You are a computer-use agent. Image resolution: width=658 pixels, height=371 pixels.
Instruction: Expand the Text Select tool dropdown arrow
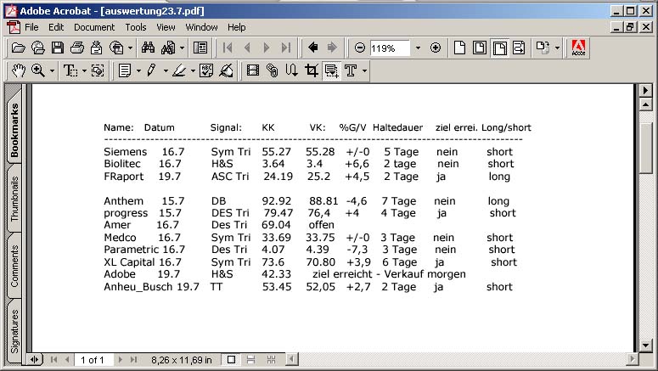84,71
